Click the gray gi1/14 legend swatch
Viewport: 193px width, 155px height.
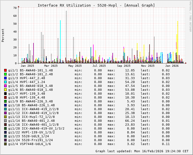[x=6, y=121]
